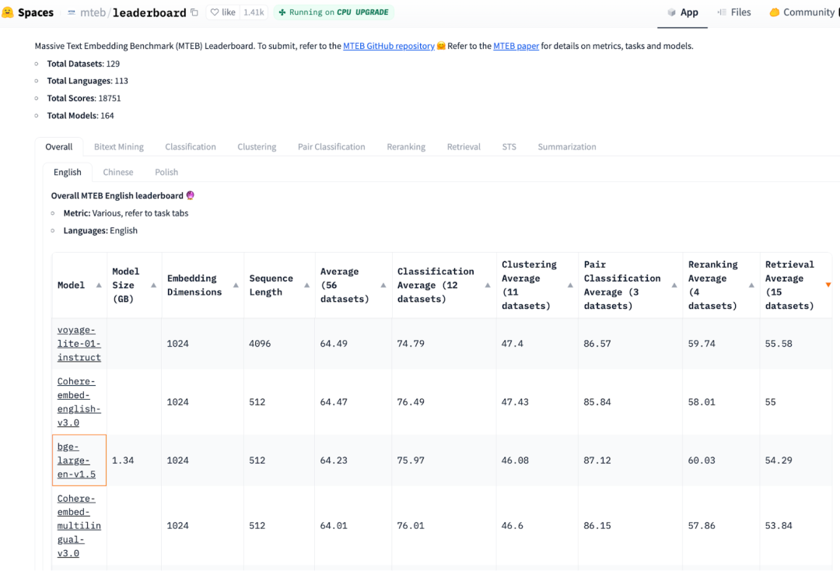Open the Bitext Mining tab
840x571 pixels.
[x=118, y=147]
